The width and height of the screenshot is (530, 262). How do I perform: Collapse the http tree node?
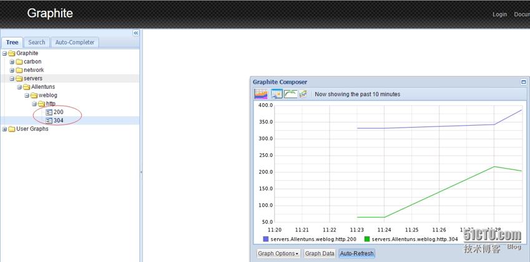[x=34, y=104]
